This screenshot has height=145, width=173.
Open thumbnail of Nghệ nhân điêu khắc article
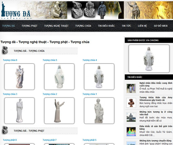(131, 88)
